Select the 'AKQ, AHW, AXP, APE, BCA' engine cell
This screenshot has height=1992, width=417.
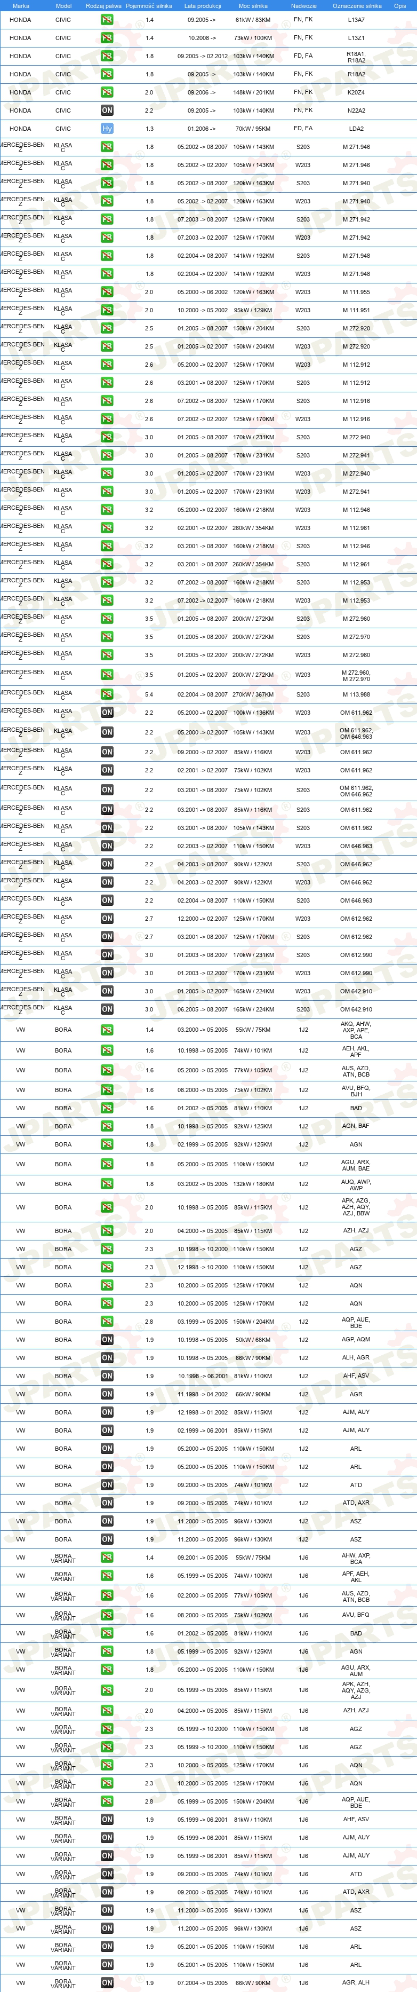coord(356,1030)
